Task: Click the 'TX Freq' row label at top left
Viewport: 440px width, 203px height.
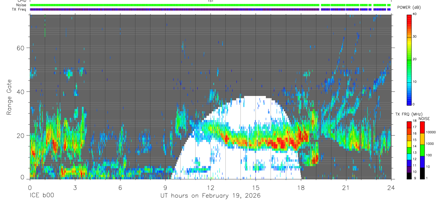Action: click(x=19, y=9)
